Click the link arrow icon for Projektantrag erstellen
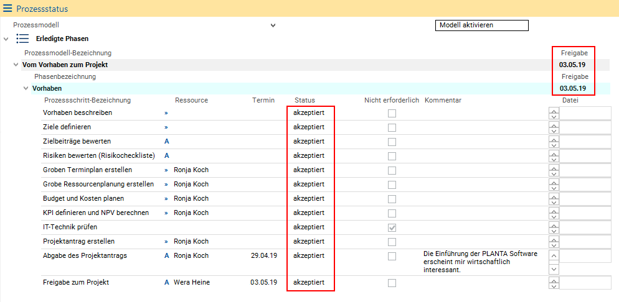619x302 pixels. (166, 241)
